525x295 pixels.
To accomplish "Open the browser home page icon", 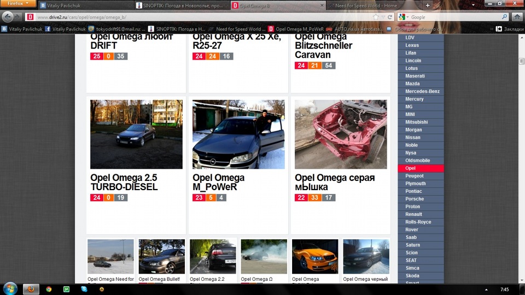I will pos(517,17).
